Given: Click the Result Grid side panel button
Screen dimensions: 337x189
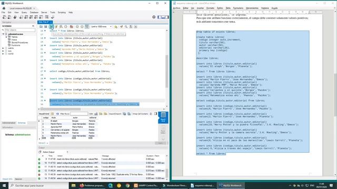Looking at the screenshot, I should [x=163, y=117].
